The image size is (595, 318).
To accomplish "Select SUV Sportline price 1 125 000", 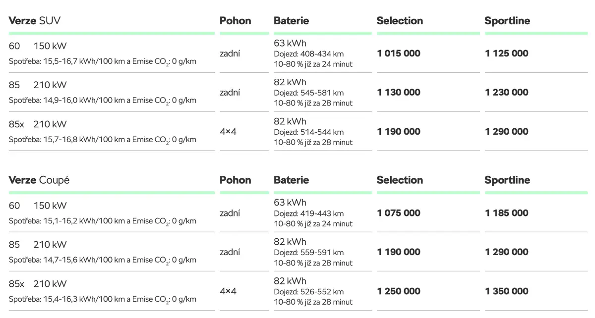I will point(507,53).
